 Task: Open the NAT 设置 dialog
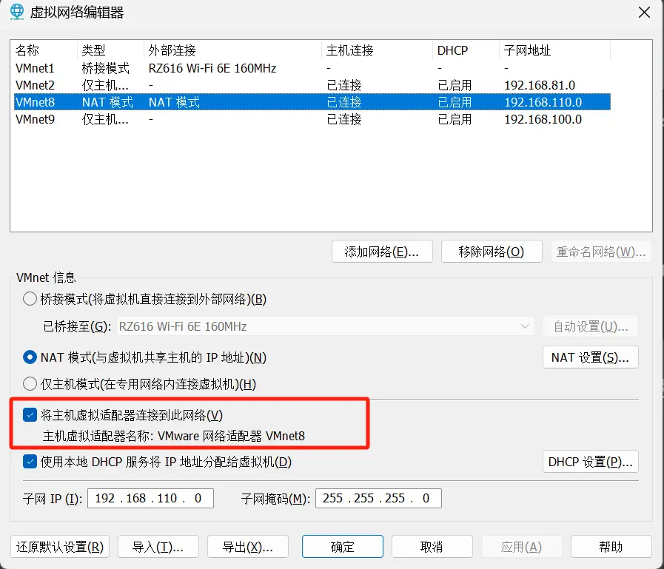click(x=589, y=357)
